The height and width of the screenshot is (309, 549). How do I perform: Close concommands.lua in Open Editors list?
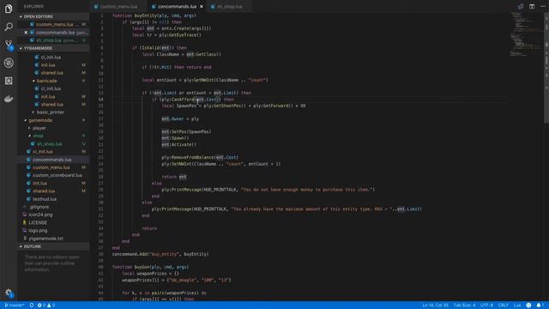[26, 33]
